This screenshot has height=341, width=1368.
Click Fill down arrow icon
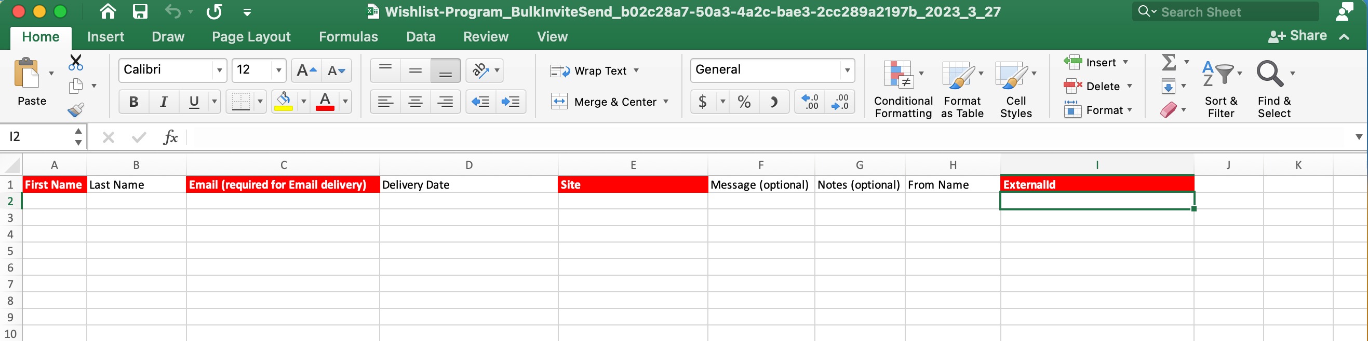pos(1169,86)
